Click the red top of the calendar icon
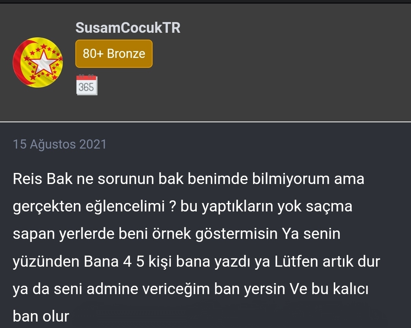This screenshot has height=328, width=411. (x=87, y=77)
